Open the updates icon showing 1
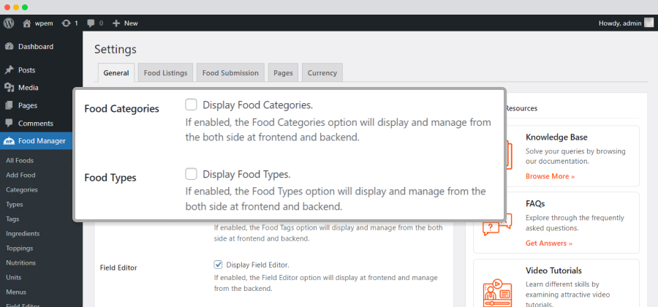 click(x=66, y=23)
